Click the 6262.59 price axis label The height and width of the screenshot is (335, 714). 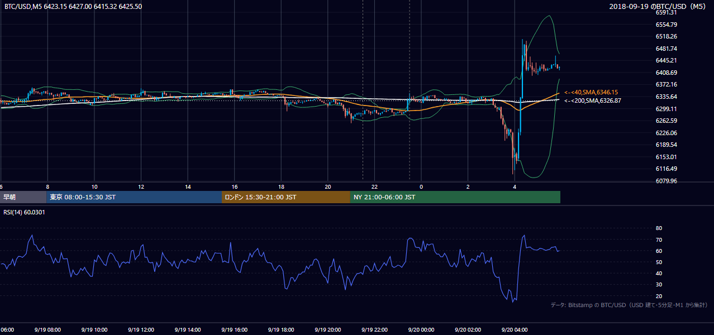[667, 121]
